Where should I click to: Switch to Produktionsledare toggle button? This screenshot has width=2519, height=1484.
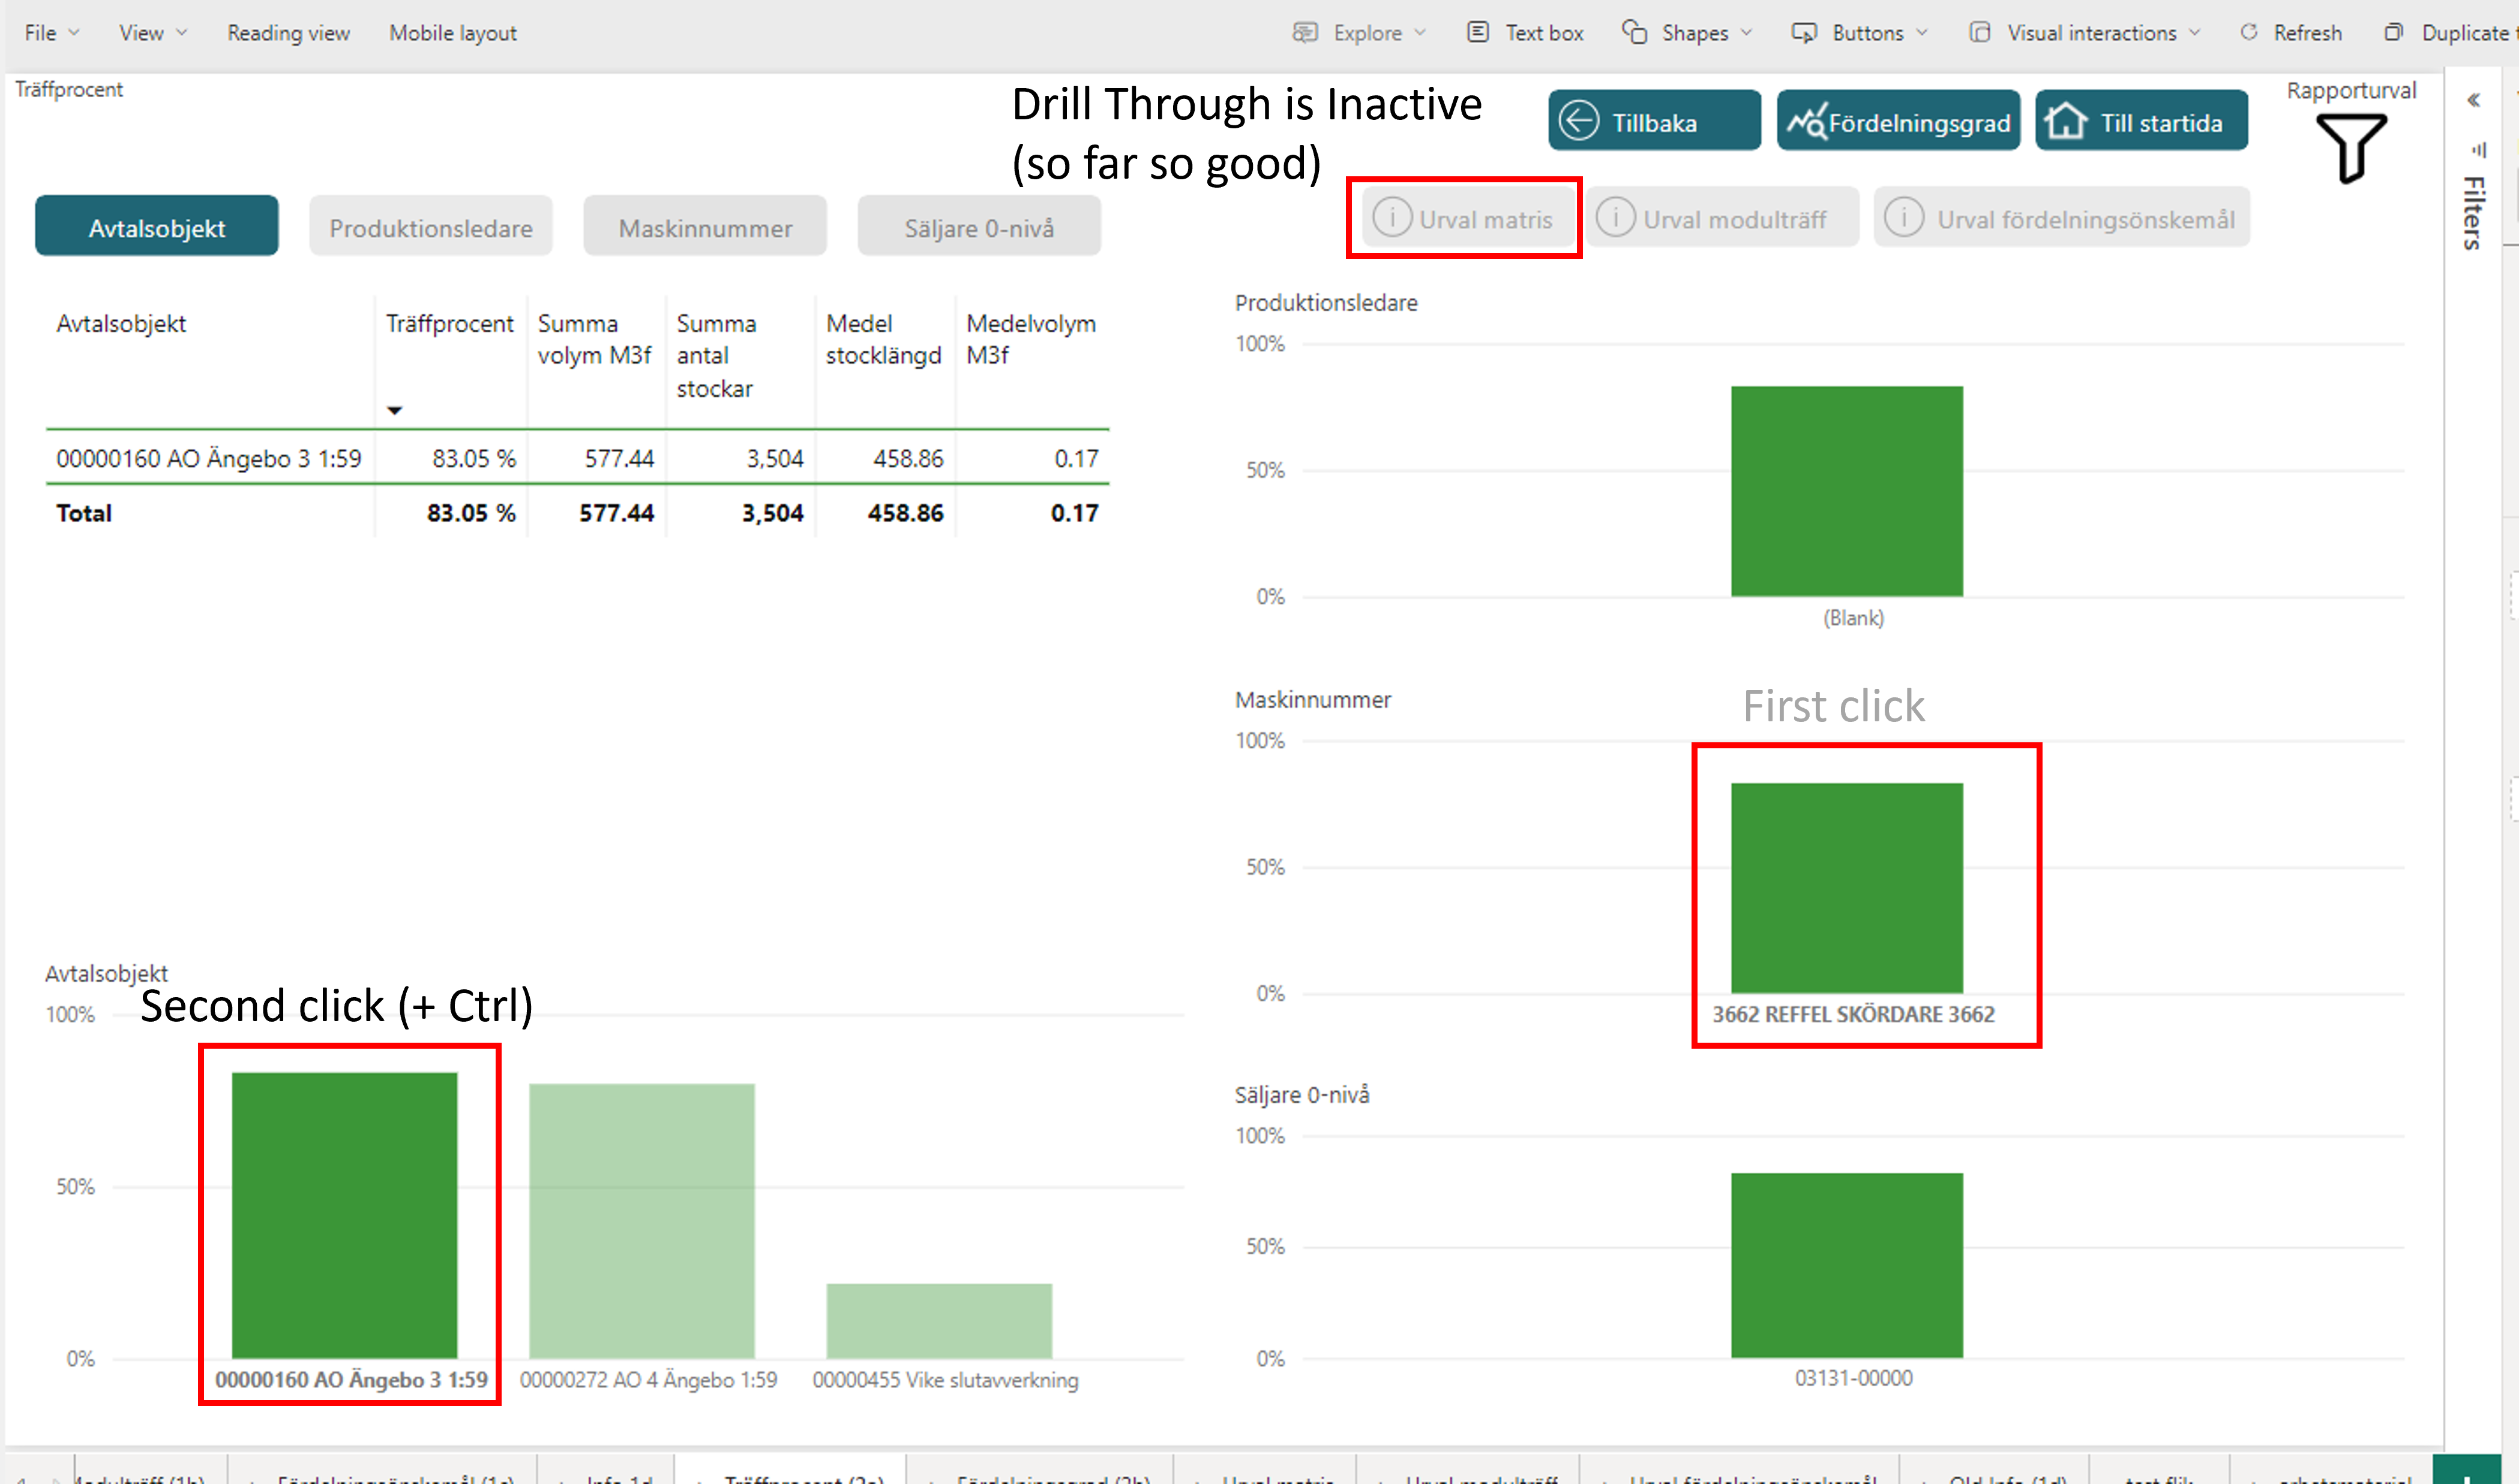click(x=431, y=226)
